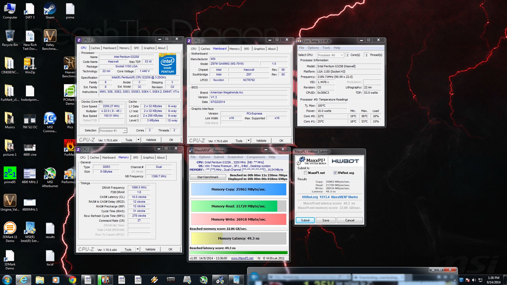
Task: Click Start benchmark in MaxxMEM
Action: pyautogui.click(x=208, y=177)
